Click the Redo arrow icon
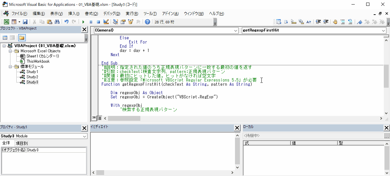This screenshot has height=176, width=390. [x=74, y=22]
